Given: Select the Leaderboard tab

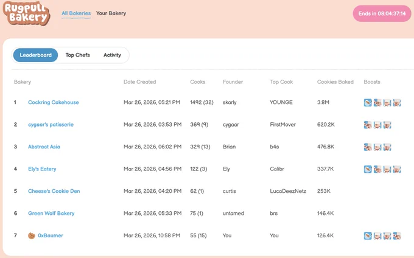Looking at the screenshot, I should point(36,55).
